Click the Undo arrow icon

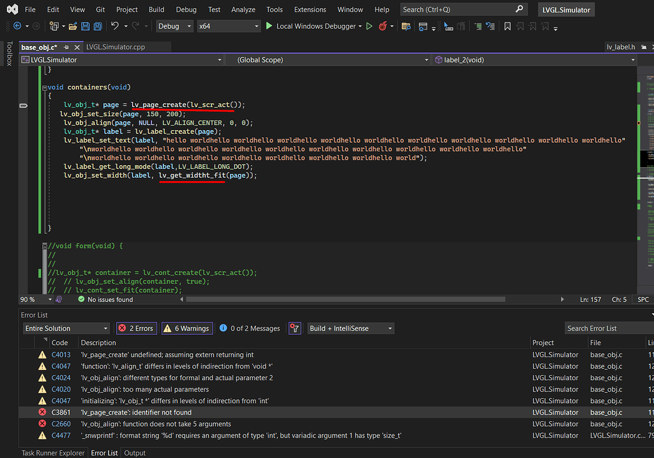pos(115,26)
